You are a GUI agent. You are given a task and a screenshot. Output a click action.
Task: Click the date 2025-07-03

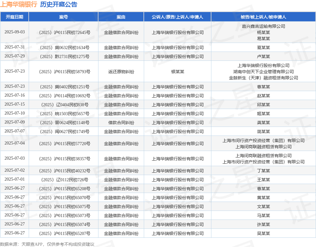15,158
